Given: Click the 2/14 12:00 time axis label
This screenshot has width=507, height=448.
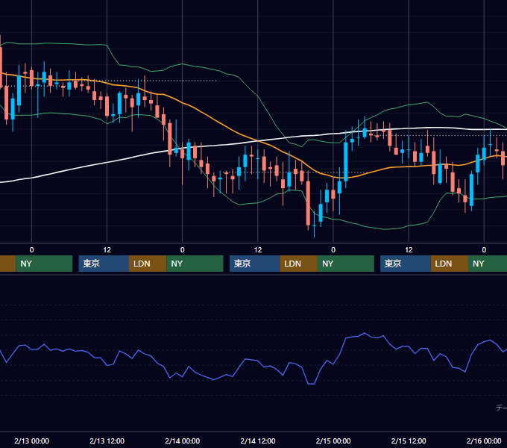Looking at the screenshot, I should tap(258, 441).
